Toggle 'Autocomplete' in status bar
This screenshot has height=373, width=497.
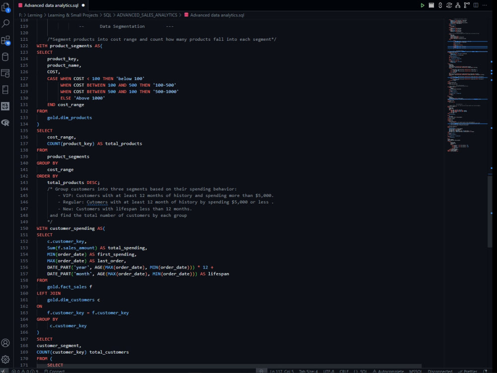(388, 371)
